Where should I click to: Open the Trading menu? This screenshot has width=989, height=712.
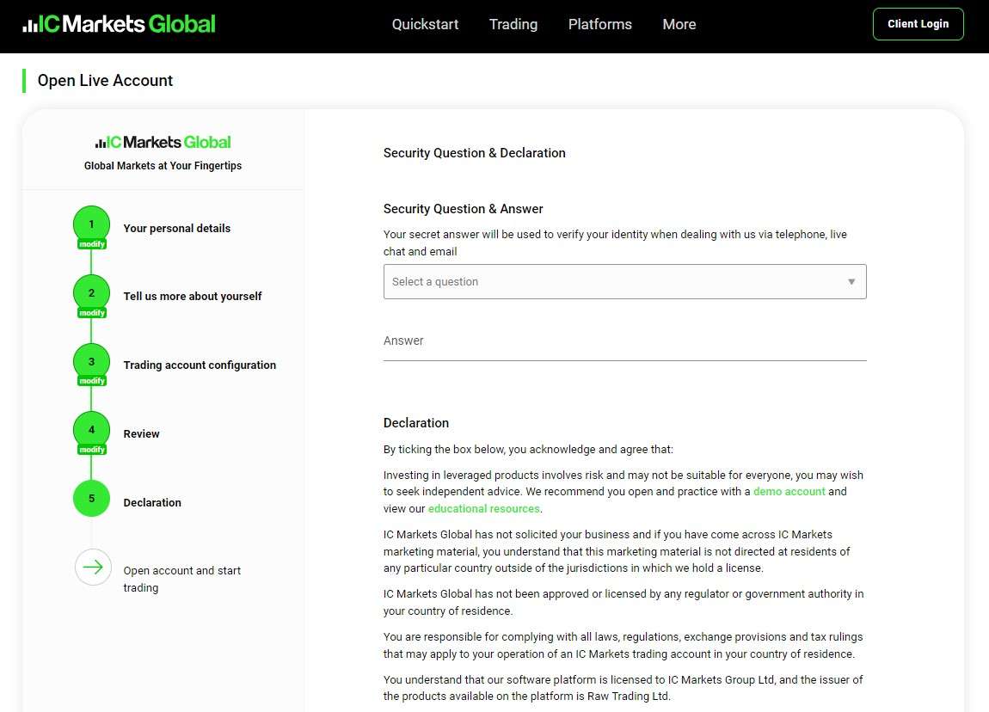coord(513,24)
